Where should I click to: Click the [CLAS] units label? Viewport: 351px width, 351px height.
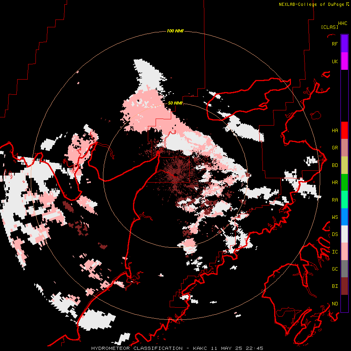pos(330,27)
